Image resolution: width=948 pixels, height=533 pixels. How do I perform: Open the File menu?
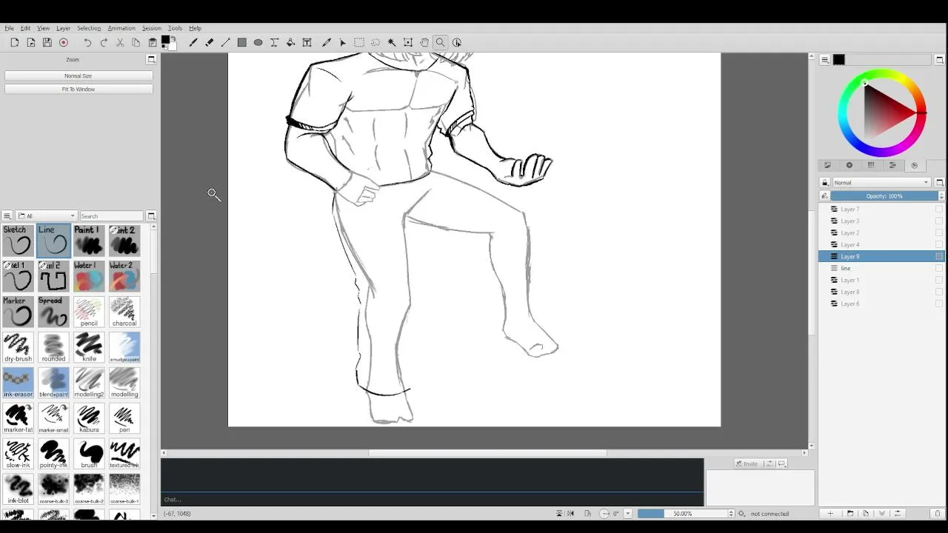click(10, 28)
